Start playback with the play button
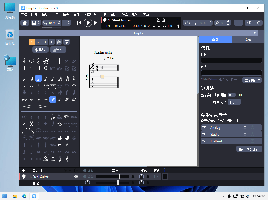Screen dimensions: 268x200 pos(88,23)
